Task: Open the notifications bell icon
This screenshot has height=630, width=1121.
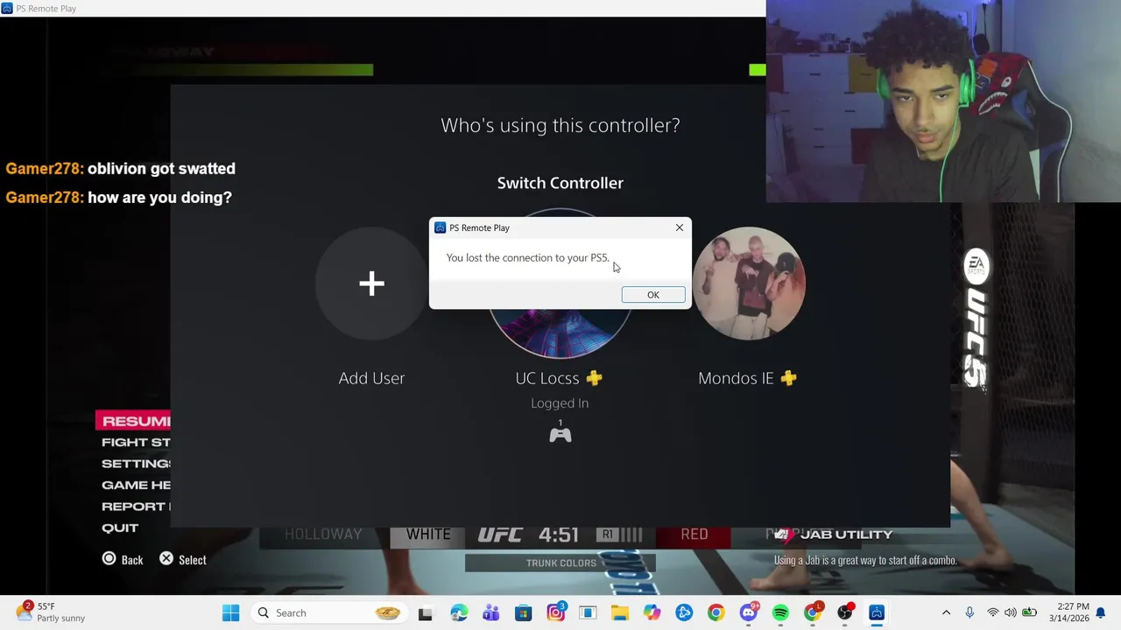Action: [1102, 612]
